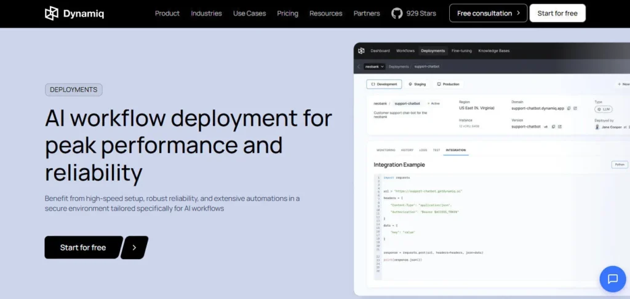Click the 929 Stars link
The image size is (630, 299).
coord(421,14)
